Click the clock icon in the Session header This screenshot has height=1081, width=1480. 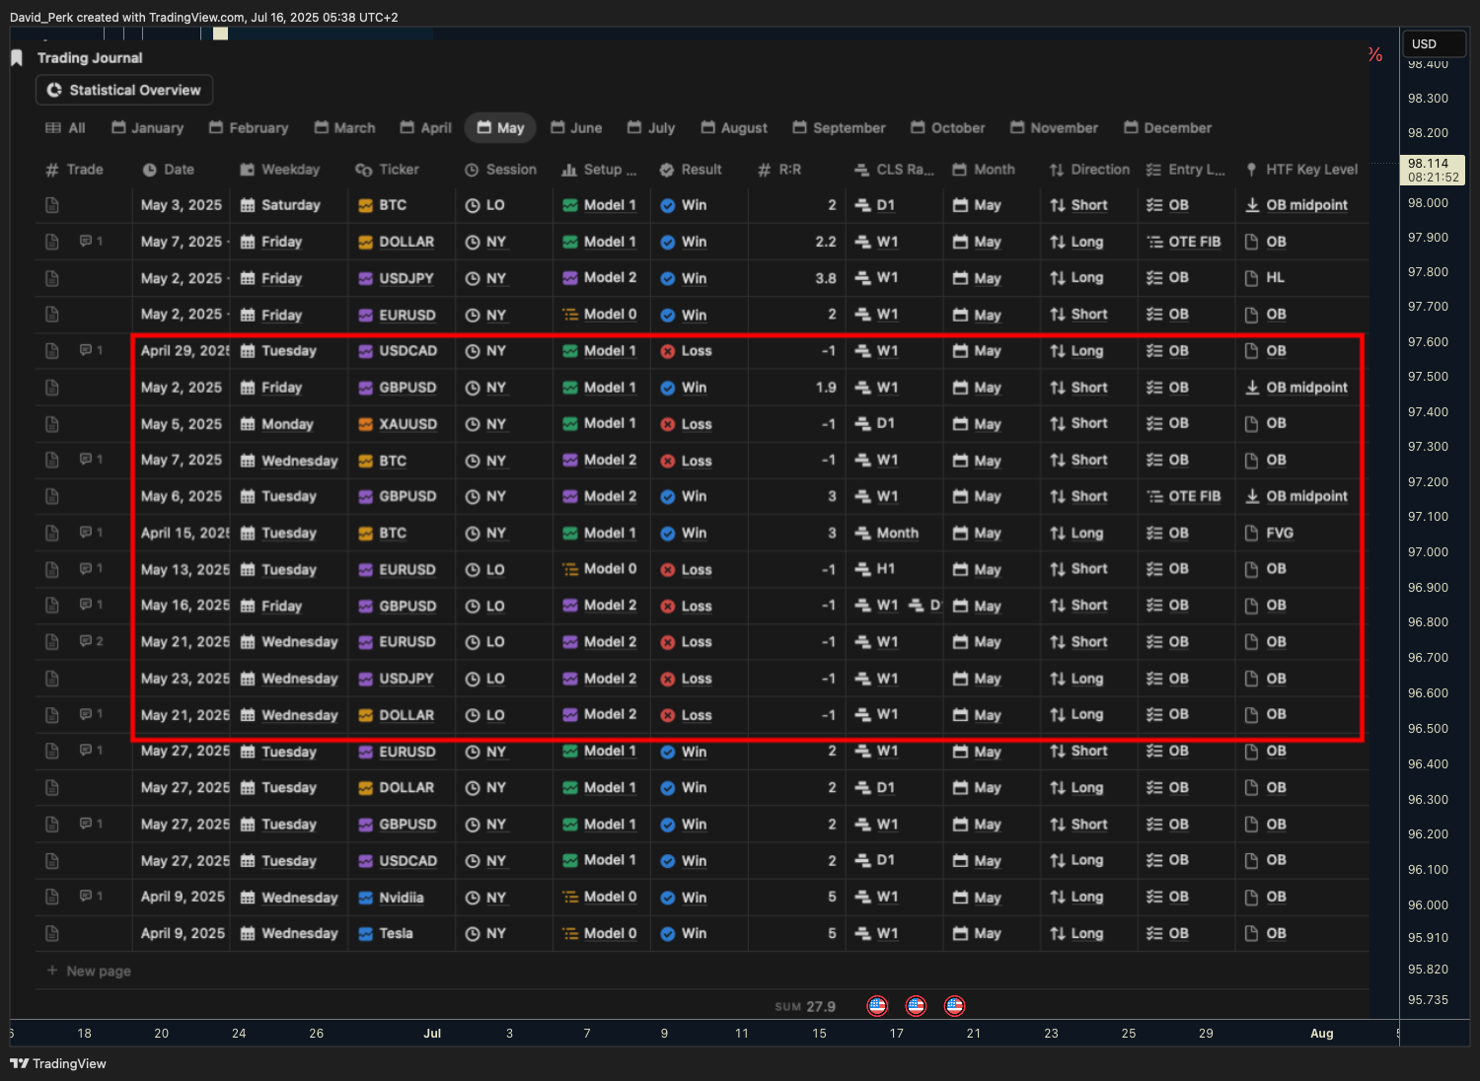pos(472,170)
